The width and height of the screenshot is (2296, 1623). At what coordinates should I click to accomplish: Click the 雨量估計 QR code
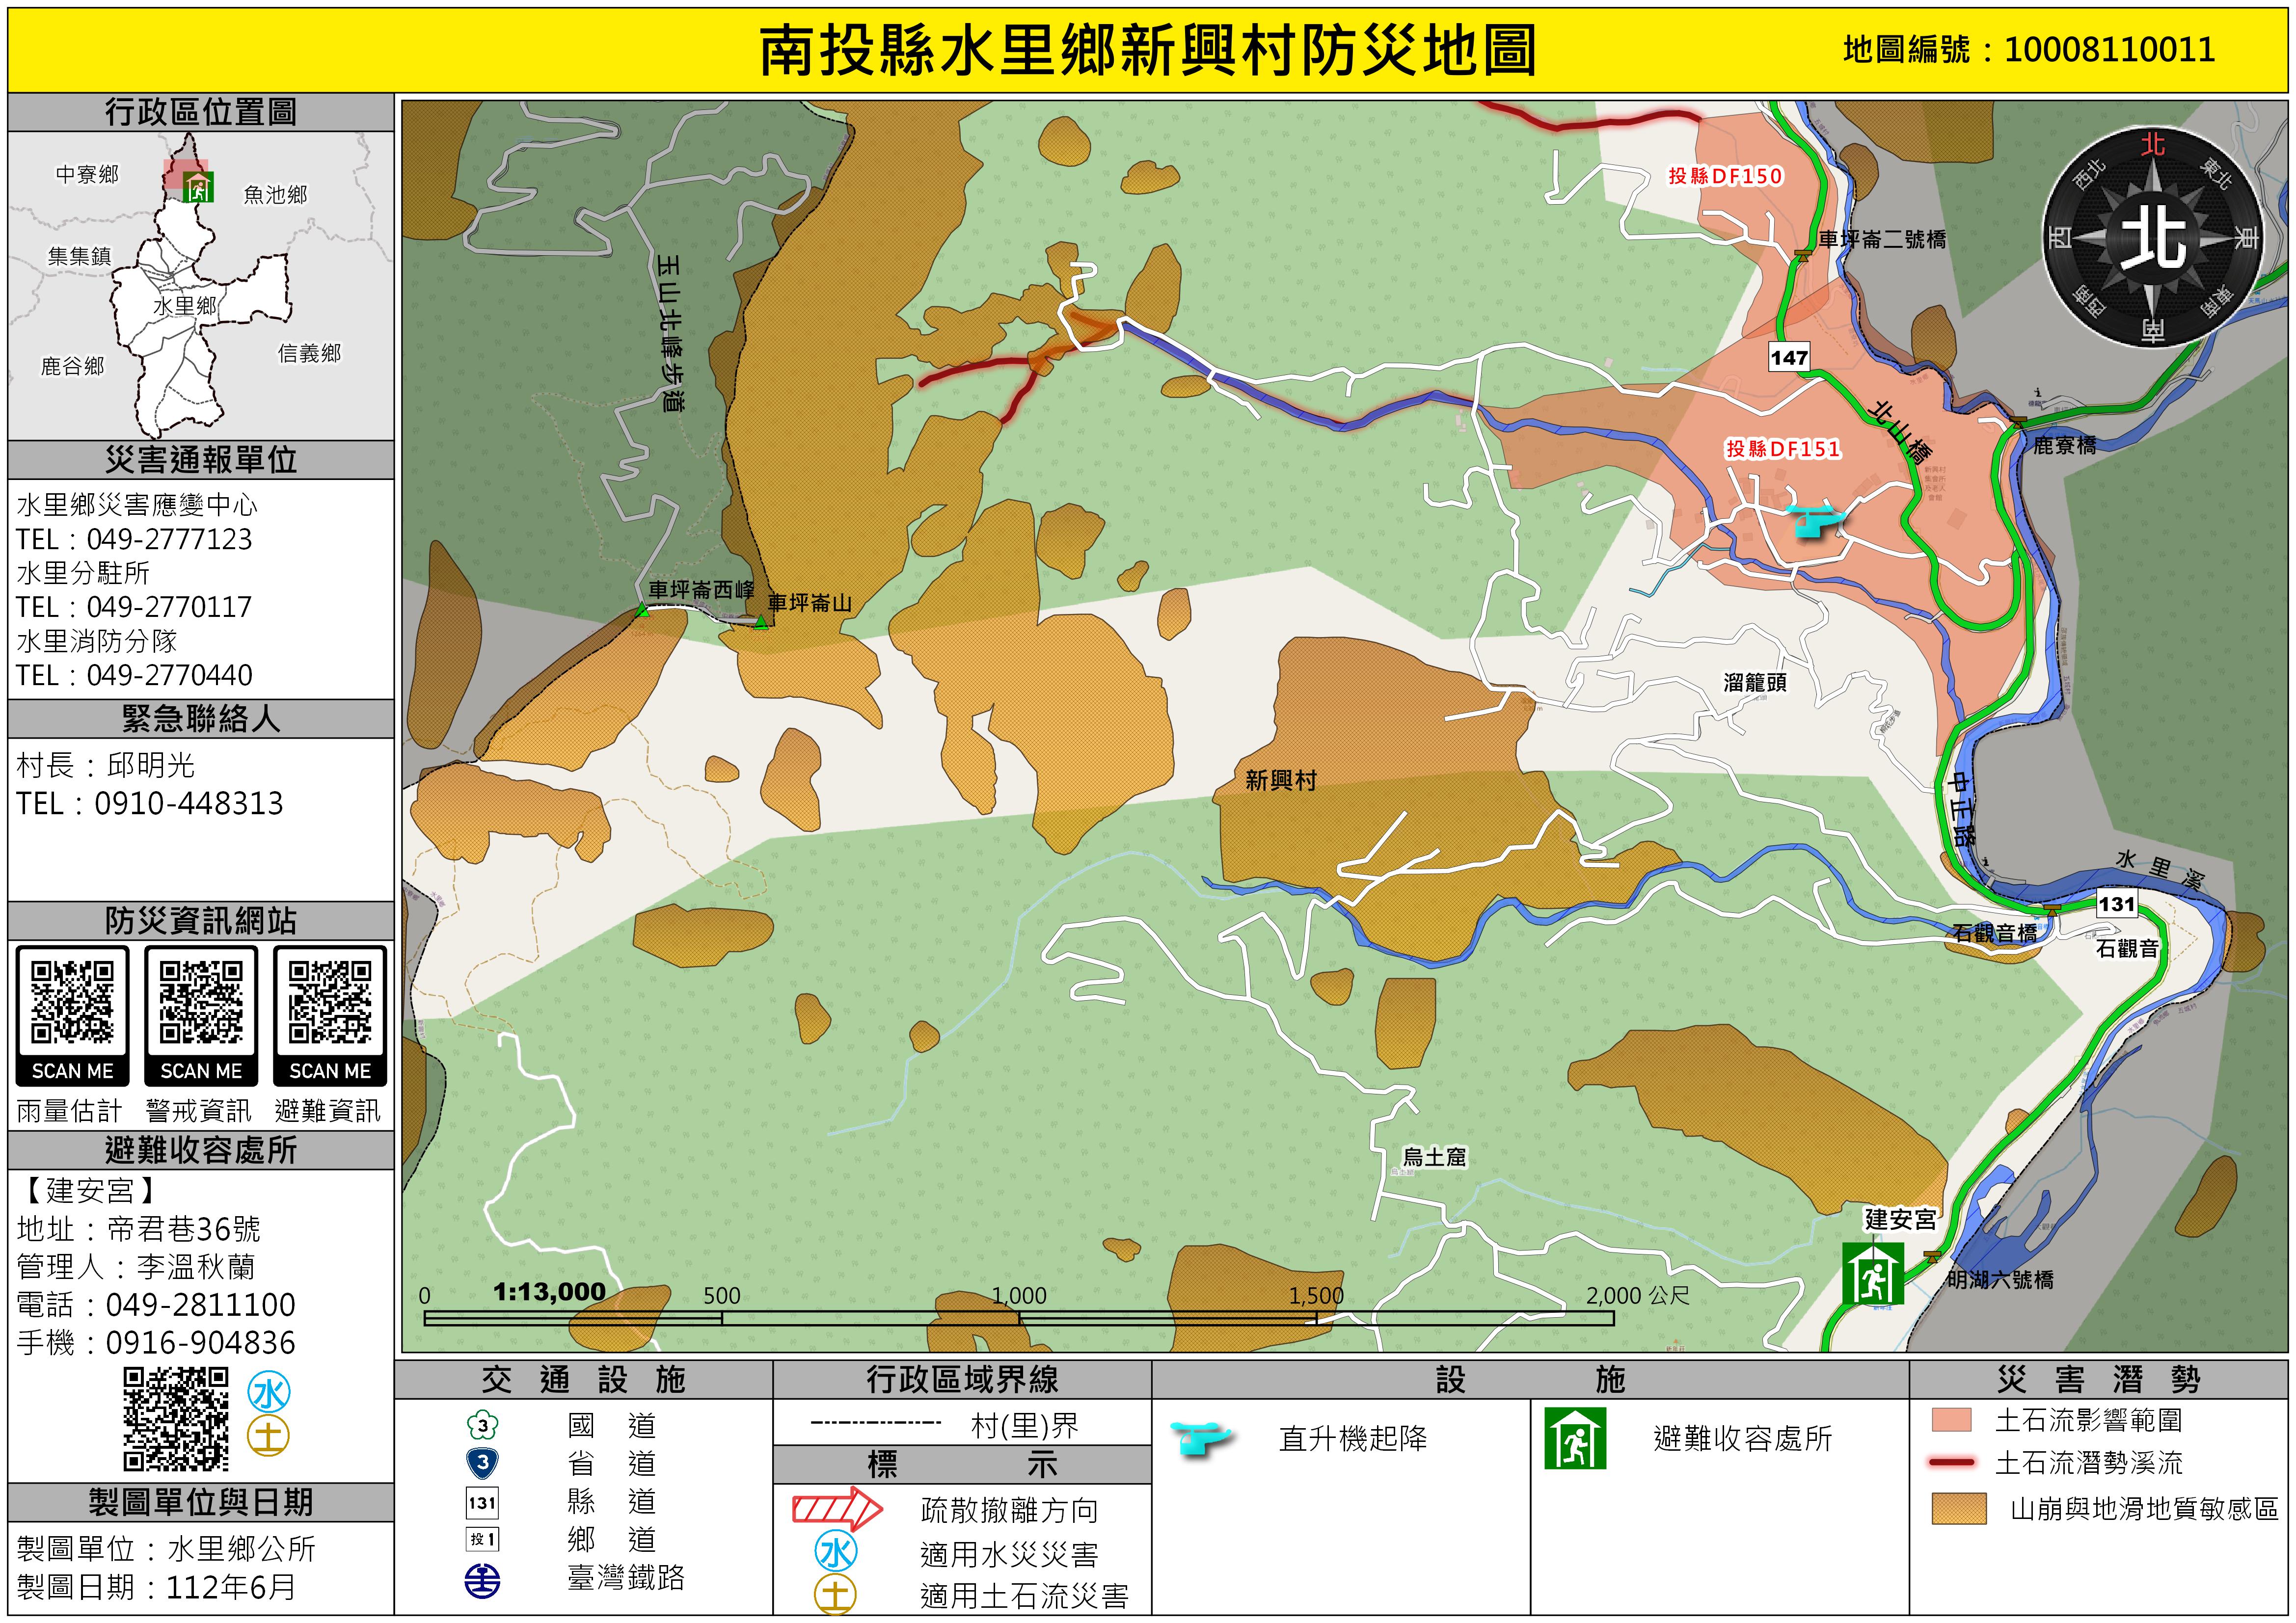(72, 1002)
